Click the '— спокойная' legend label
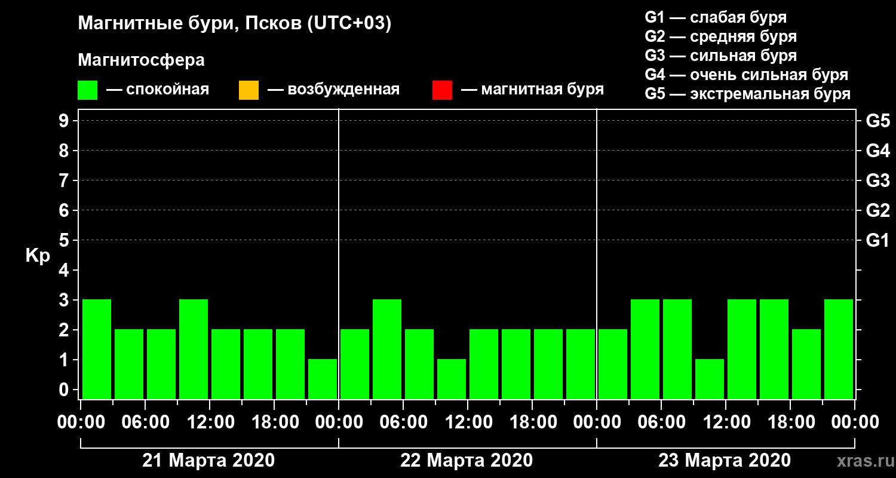The height and width of the screenshot is (478, 896). 158,90
